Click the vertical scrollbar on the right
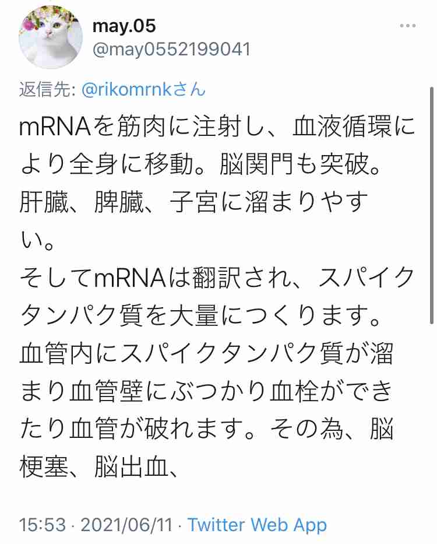437x544 pixels. 432,205
